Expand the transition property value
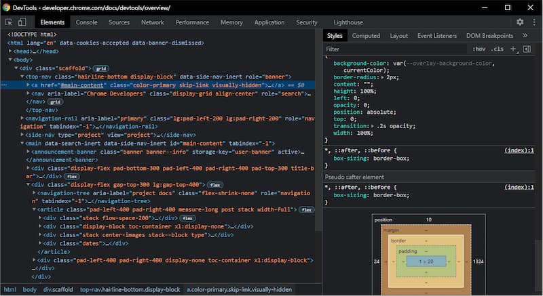 tap(373, 126)
